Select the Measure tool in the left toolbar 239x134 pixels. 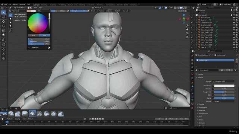3,45
